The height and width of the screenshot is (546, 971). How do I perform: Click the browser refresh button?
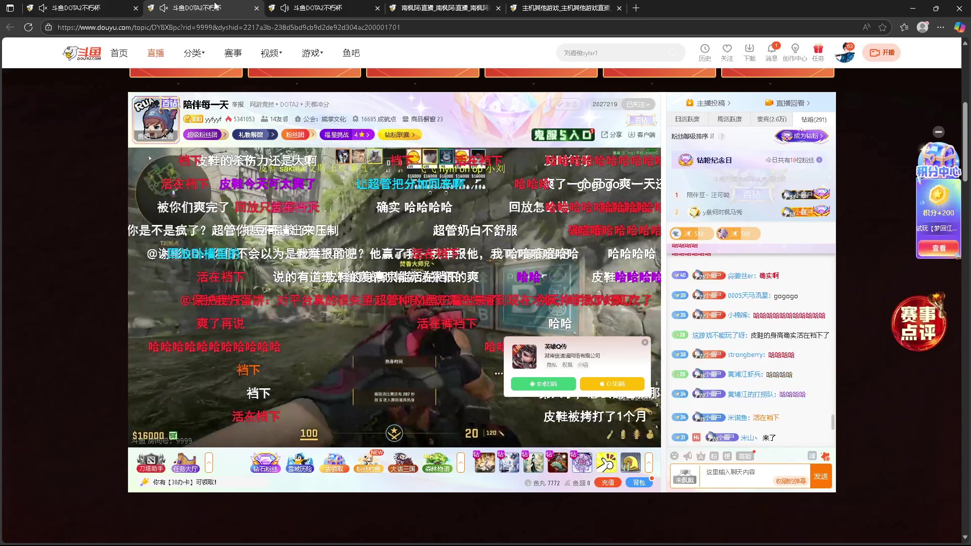[x=28, y=27]
